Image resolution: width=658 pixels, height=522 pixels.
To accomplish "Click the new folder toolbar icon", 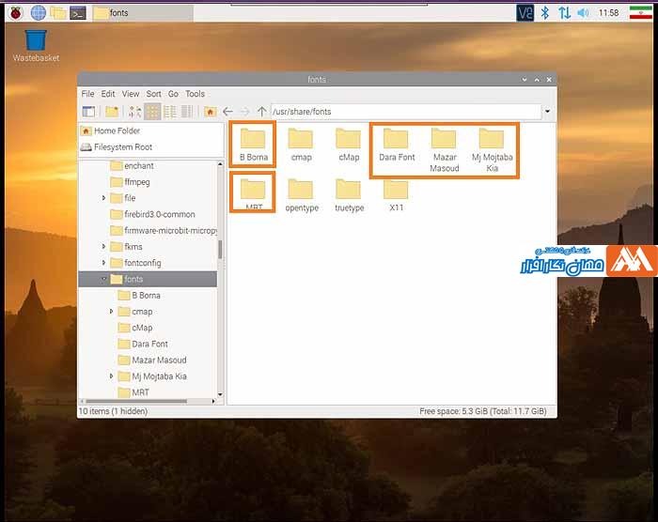I will pyautogui.click(x=112, y=112).
